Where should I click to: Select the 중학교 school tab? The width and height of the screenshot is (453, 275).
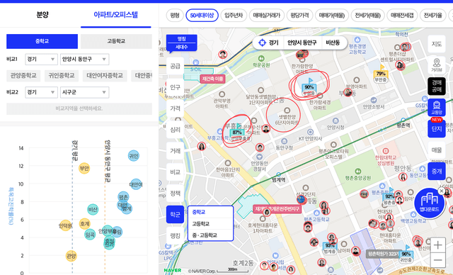click(x=42, y=41)
